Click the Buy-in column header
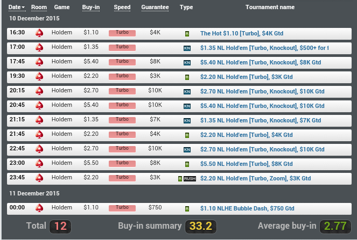Image resolution: width=357 pixels, height=240 pixels. (x=91, y=8)
